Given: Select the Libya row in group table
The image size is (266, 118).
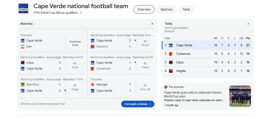Looking at the screenshot, I should point(207,62).
